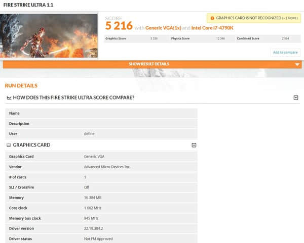
Task: Add this result to compare
Action: (285, 53)
